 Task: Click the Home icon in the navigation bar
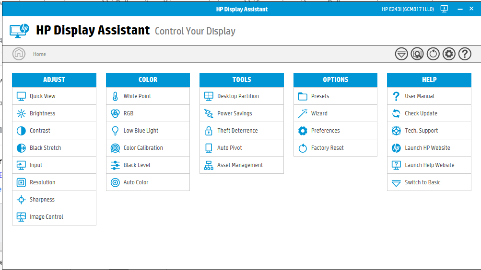pos(19,54)
